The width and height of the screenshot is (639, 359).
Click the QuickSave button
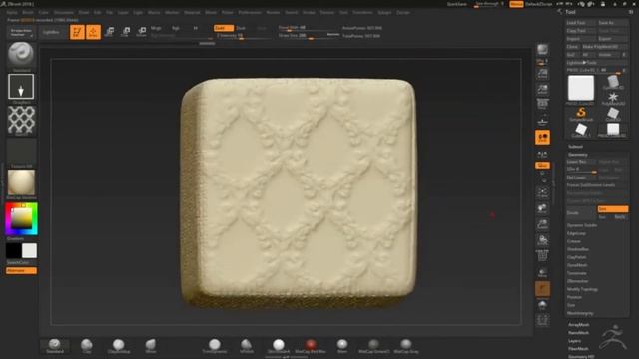pos(457,4)
